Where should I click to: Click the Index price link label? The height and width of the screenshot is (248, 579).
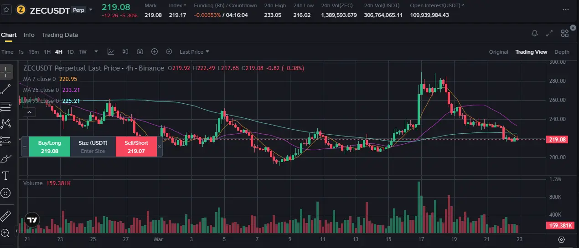click(177, 5)
